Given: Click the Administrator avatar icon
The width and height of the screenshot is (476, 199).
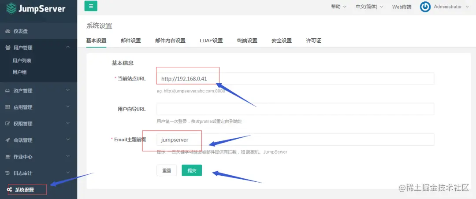Looking at the screenshot, I should [425, 7].
